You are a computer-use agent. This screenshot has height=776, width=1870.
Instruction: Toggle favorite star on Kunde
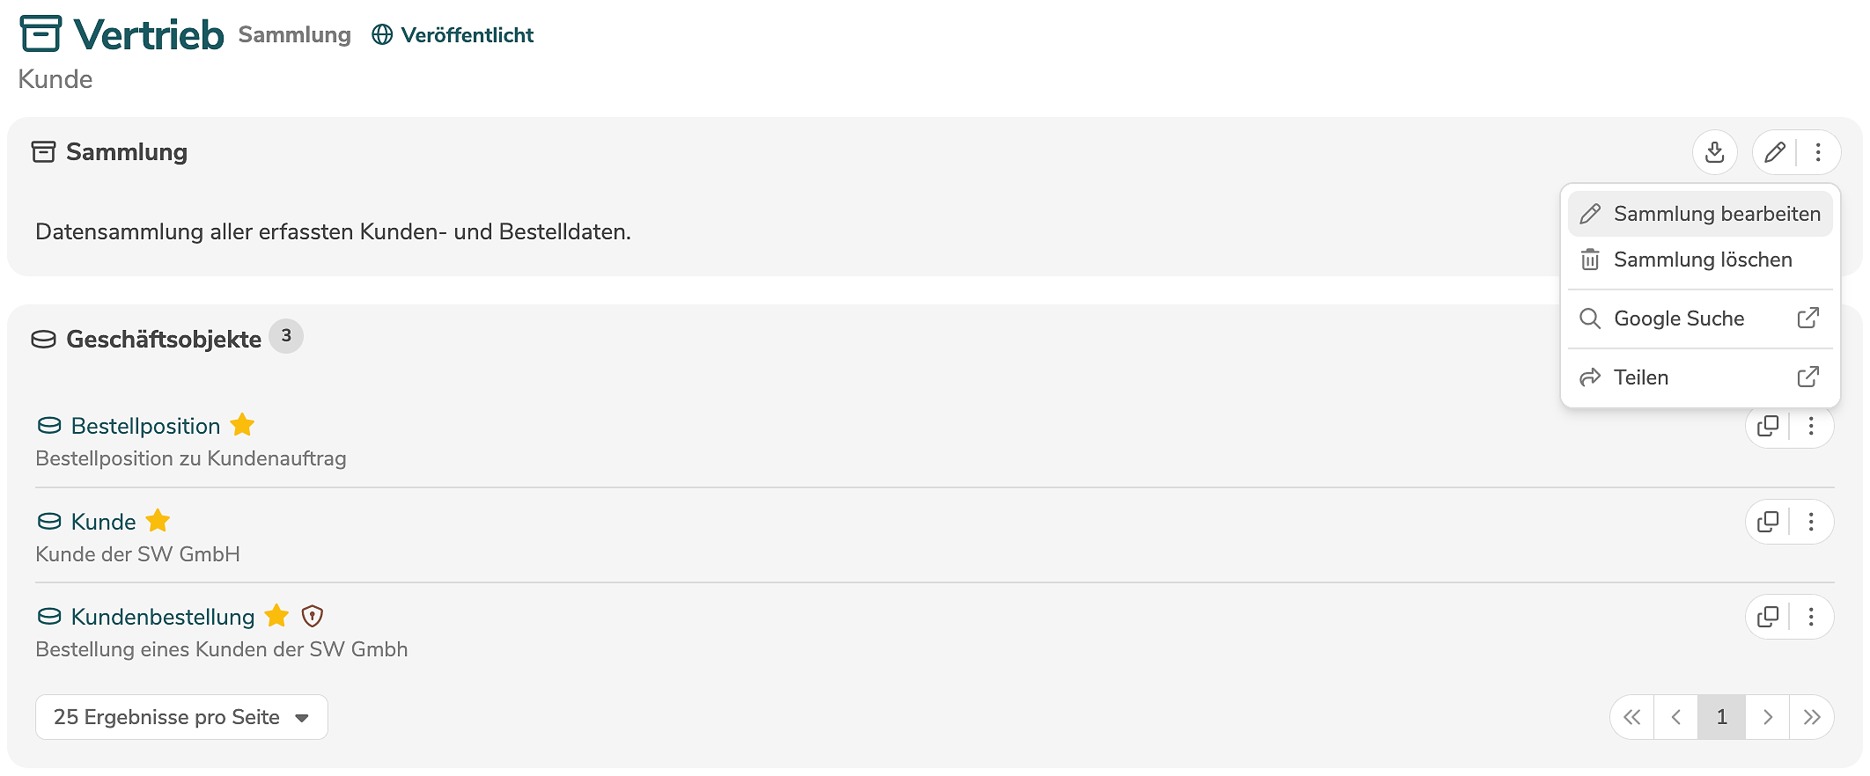point(158,521)
